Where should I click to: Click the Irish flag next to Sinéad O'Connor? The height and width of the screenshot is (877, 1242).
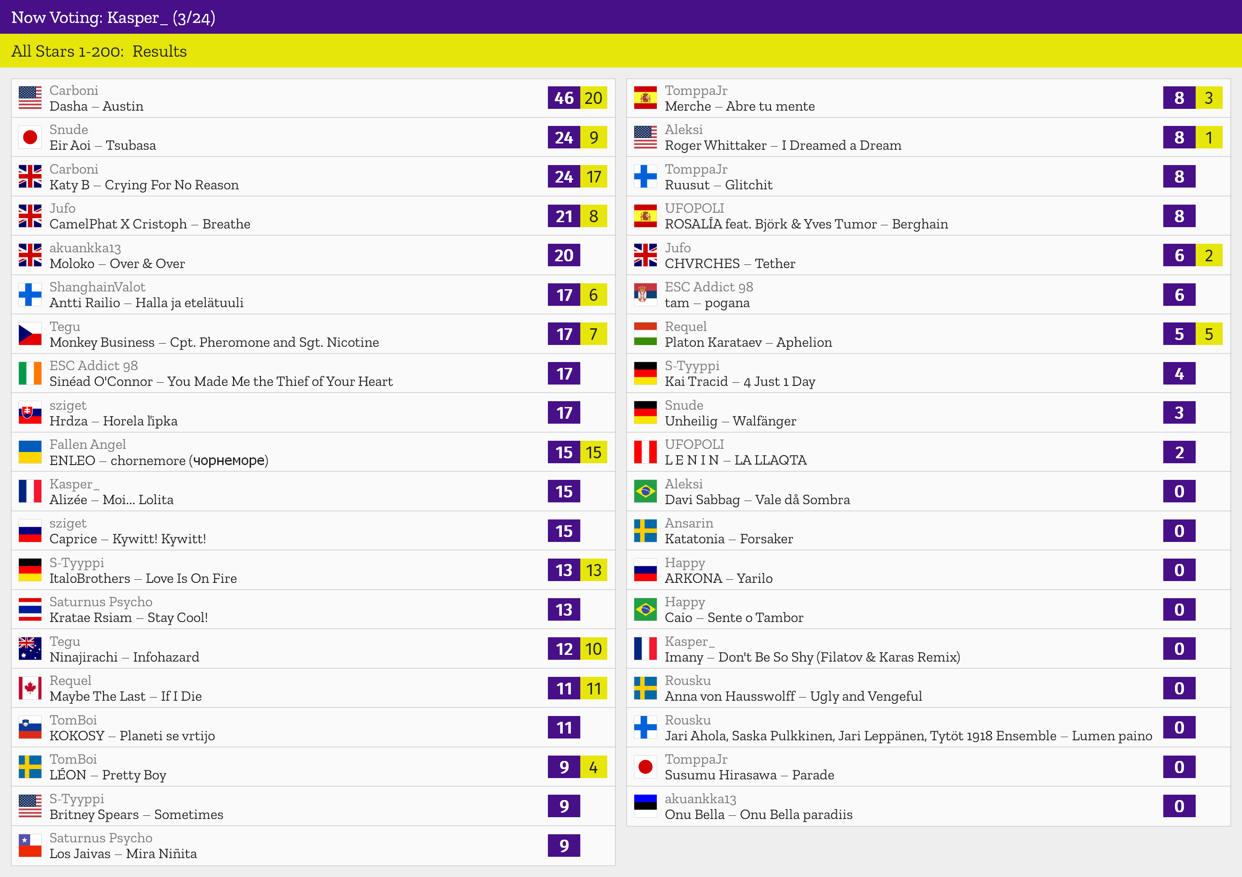[30, 373]
